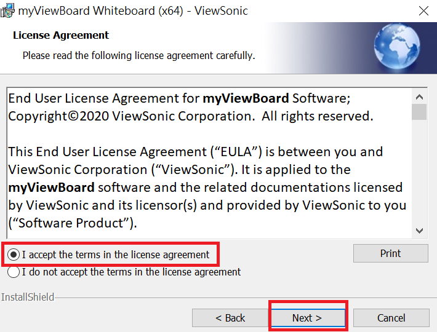Screen dimensions: 437x332
Task: Click the license scrollbar thumb
Action: (x=419, y=112)
